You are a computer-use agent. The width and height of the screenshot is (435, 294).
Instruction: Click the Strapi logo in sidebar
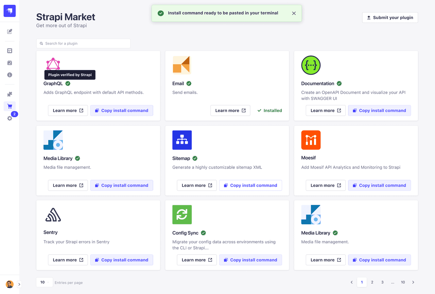pos(10,11)
